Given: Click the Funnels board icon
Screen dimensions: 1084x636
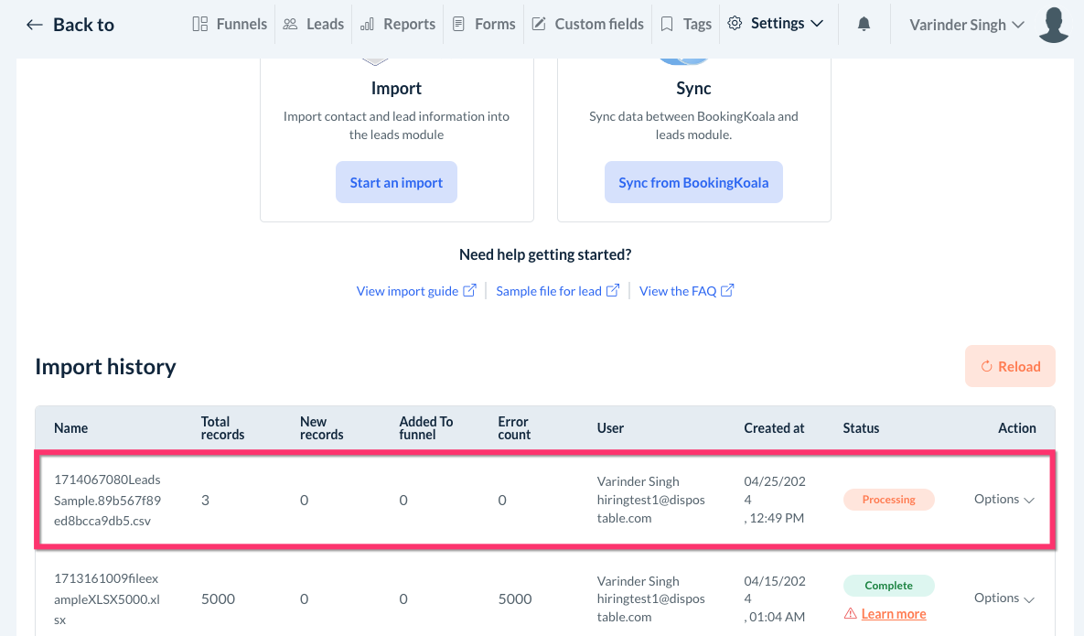Looking at the screenshot, I should coord(200,24).
